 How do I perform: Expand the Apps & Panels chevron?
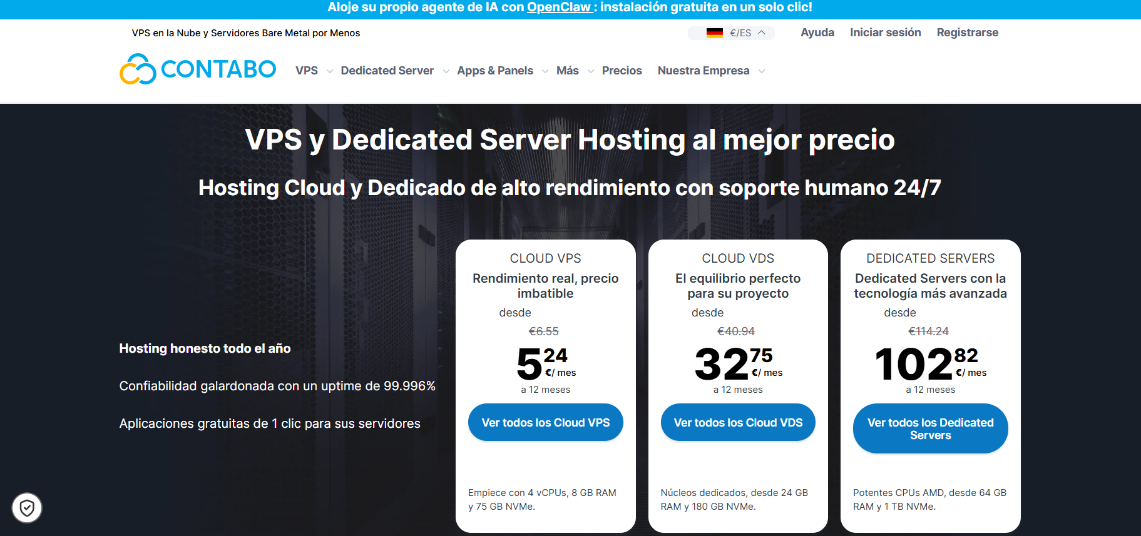pyautogui.click(x=545, y=71)
